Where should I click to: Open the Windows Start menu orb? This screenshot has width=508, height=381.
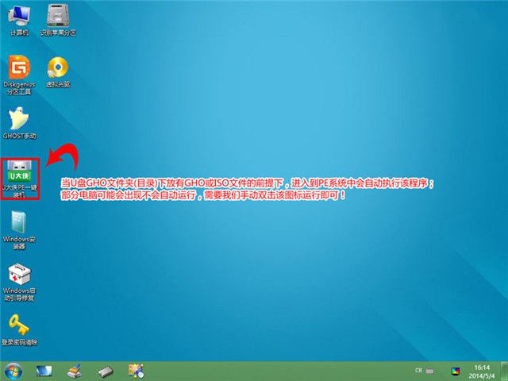click(13, 371)
